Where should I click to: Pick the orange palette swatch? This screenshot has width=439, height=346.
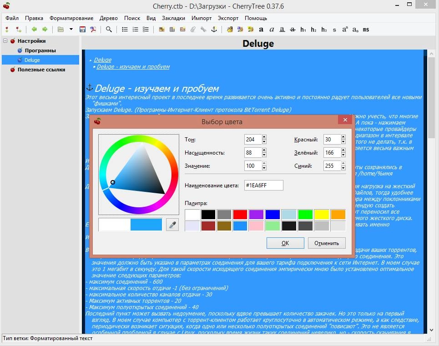(x=338, y=215)
